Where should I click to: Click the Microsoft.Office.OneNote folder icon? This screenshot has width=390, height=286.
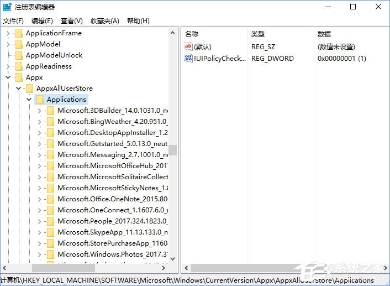(50, 199)
